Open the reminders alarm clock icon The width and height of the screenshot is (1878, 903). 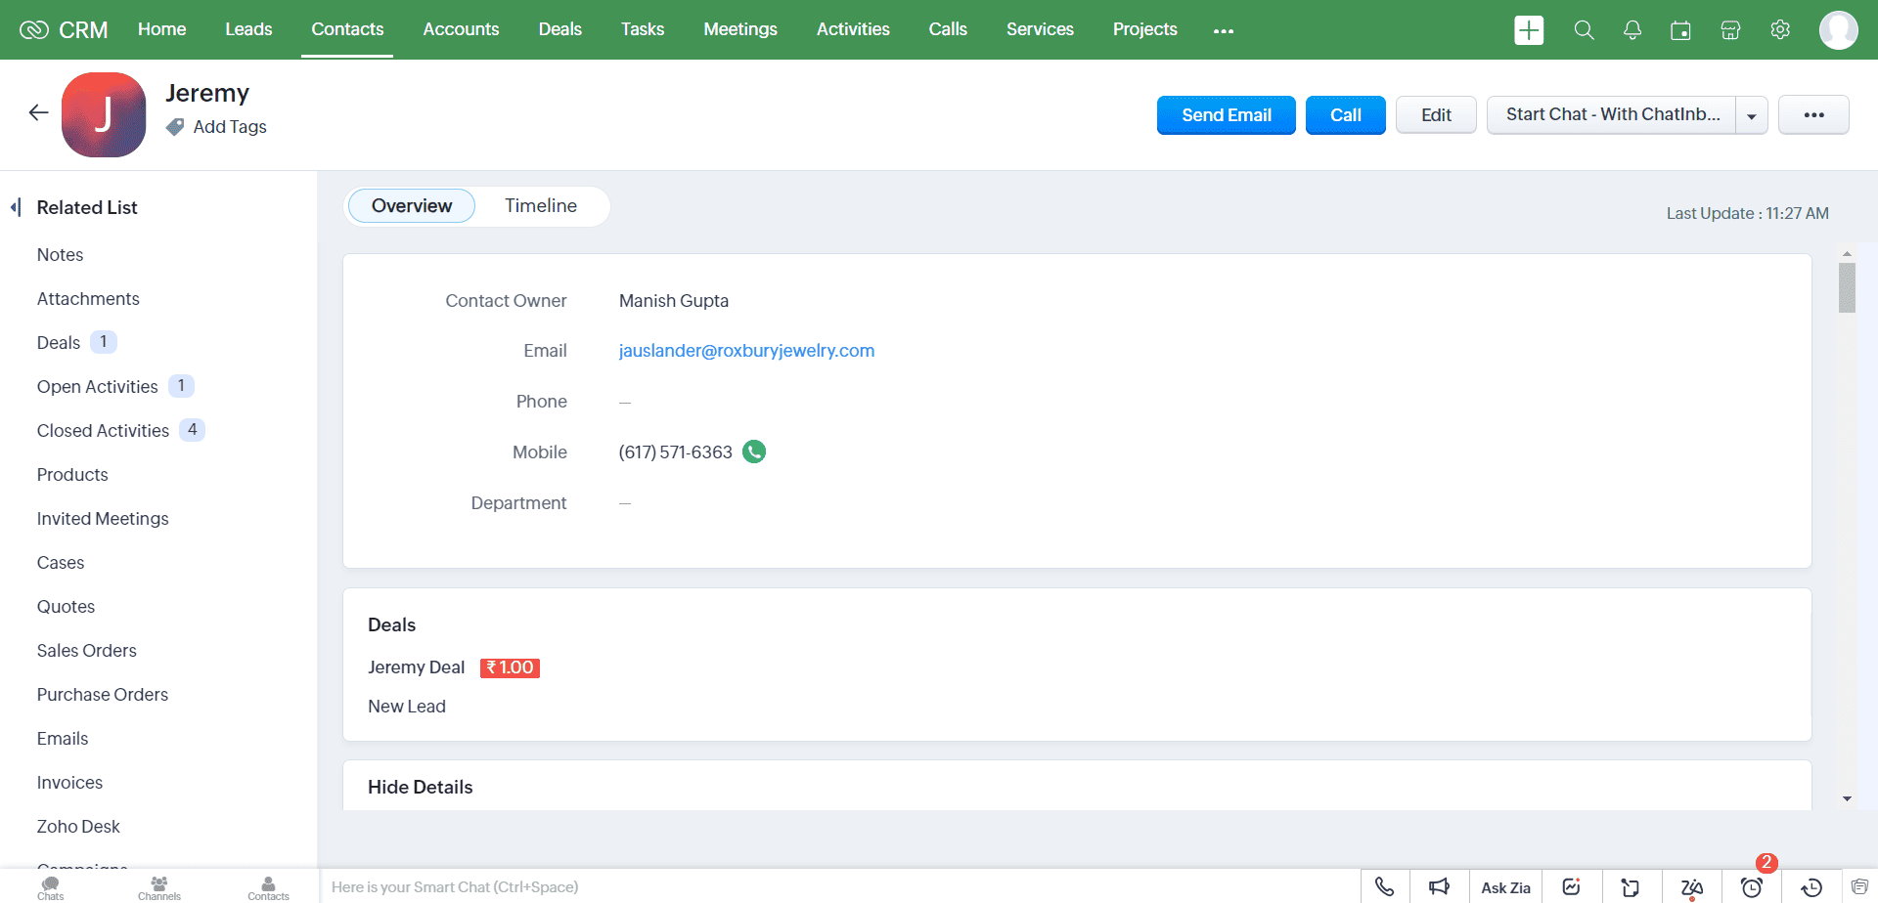[1752, 887]
